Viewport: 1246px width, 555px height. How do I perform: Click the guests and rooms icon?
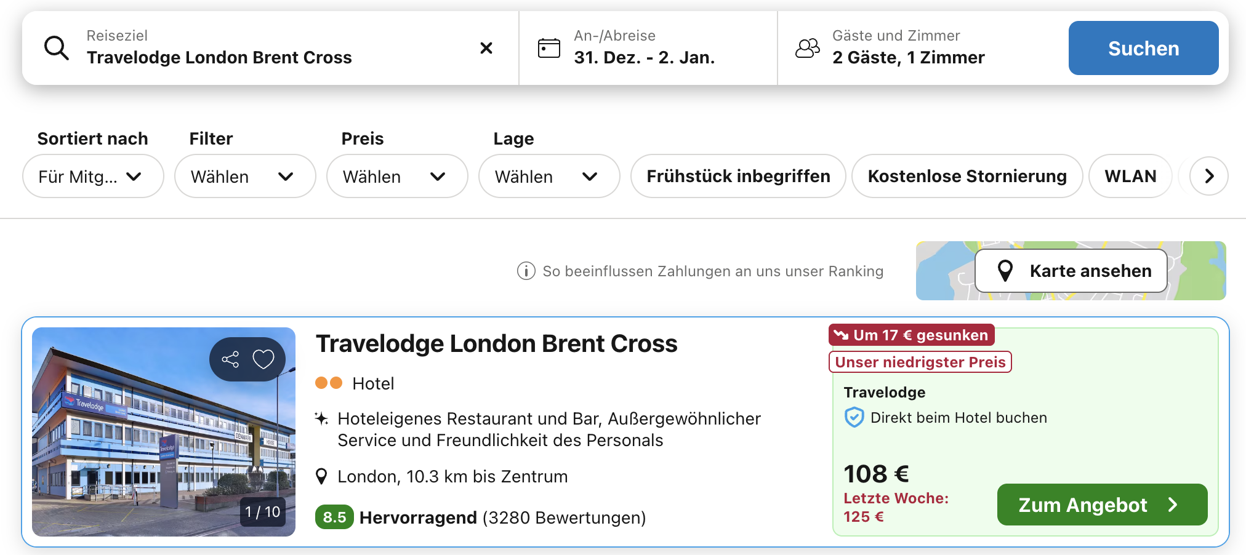coord(808,47)
